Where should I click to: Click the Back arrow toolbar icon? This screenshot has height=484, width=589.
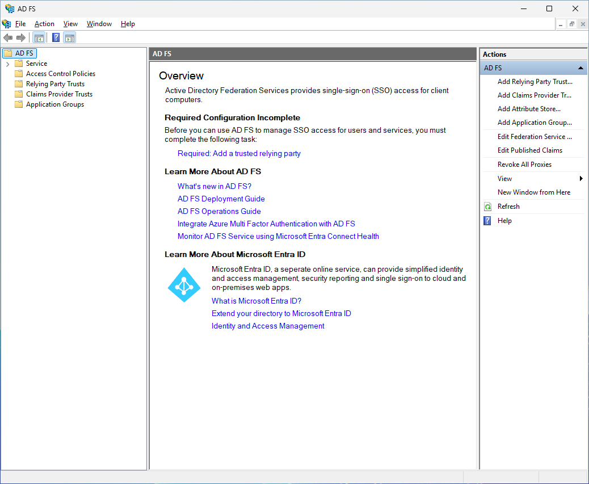coord(8,37)
